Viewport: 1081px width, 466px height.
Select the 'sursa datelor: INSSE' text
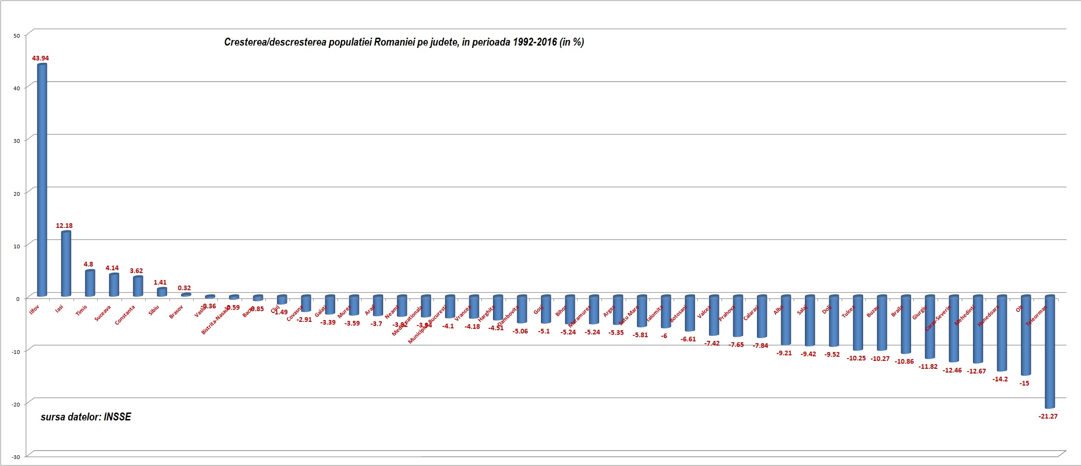86,417
